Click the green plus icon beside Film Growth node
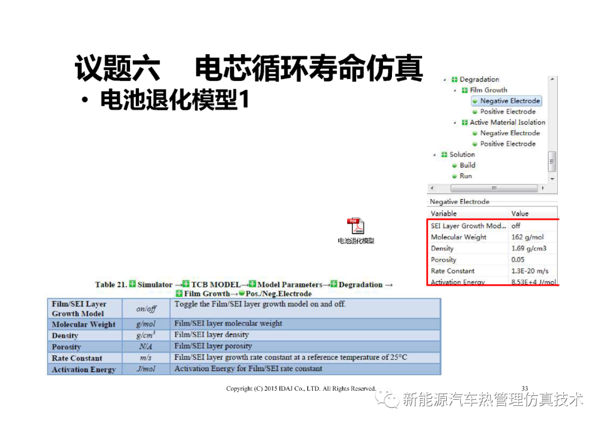 465,90
